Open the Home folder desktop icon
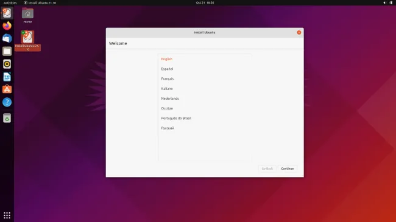This screenshot has height=222, width=396. pos(27,15)
